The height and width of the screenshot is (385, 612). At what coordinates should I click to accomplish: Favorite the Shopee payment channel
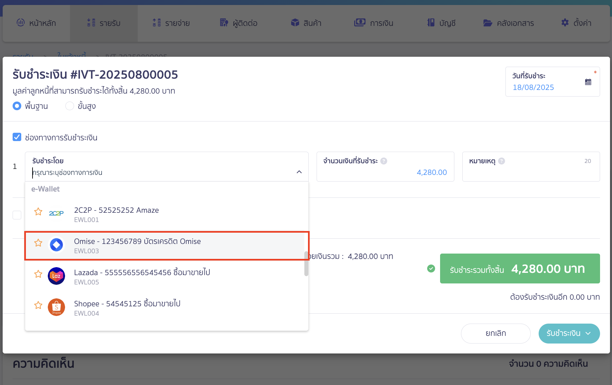[x=38, y=305]
